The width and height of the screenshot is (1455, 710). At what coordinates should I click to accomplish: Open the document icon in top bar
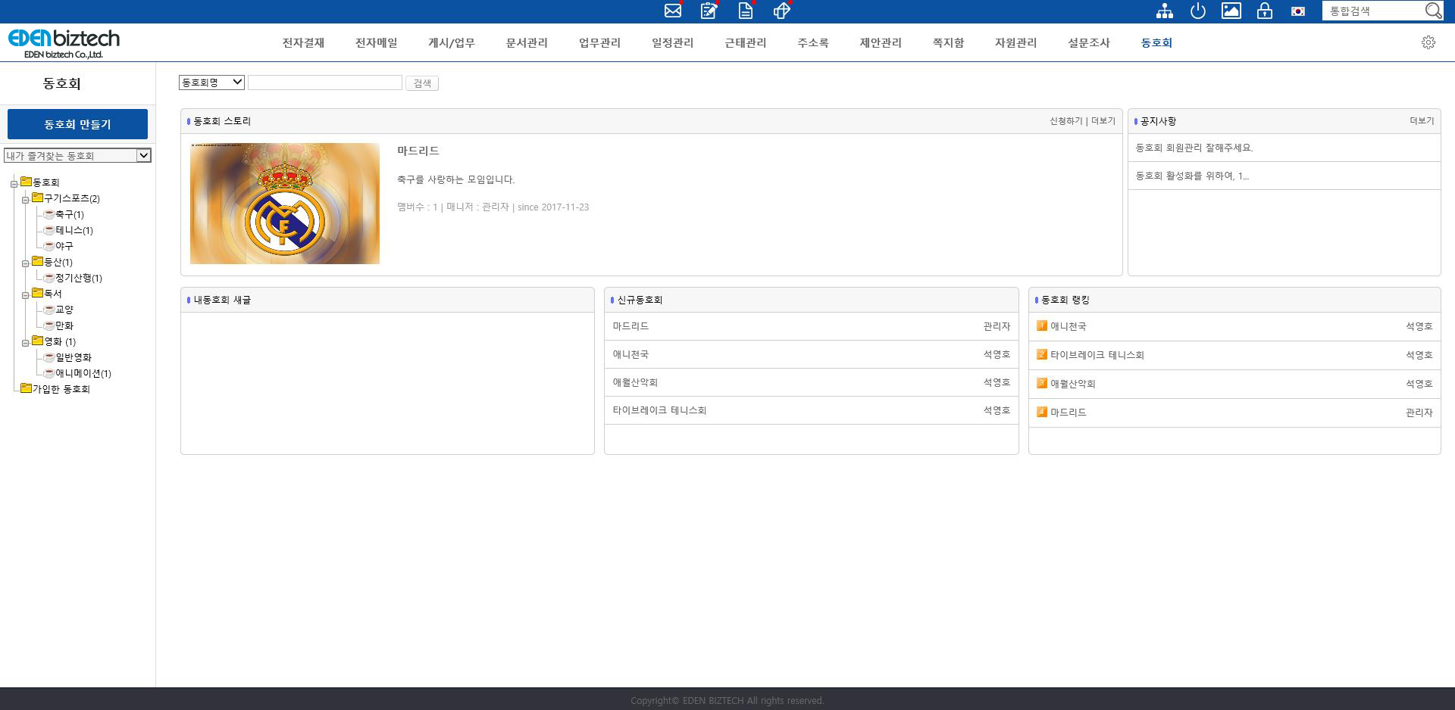pos(746,11)
